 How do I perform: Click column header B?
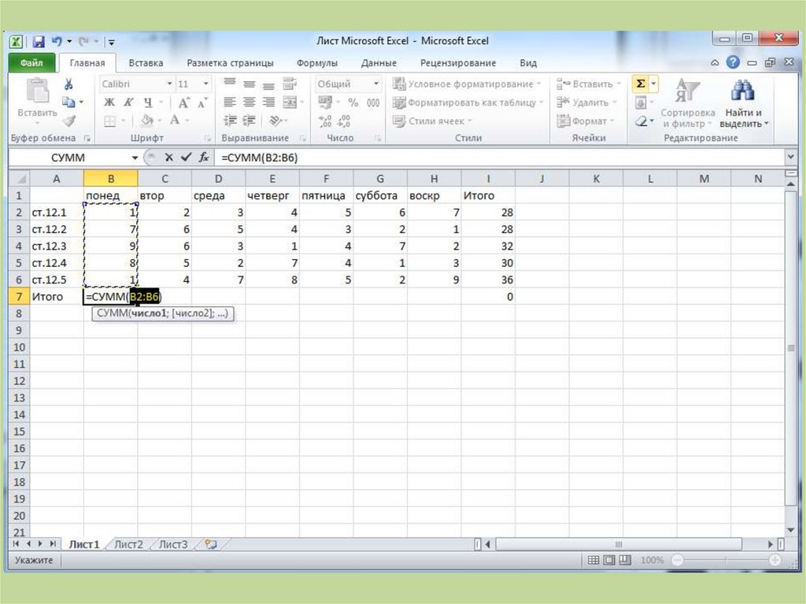(x=110, y=179)
